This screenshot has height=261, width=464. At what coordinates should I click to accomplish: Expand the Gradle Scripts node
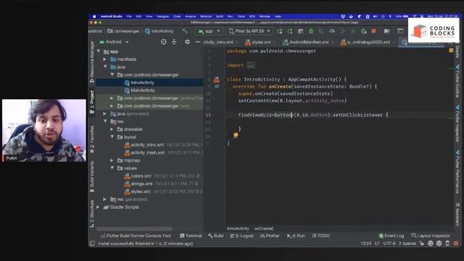click(x=99, y=207)
